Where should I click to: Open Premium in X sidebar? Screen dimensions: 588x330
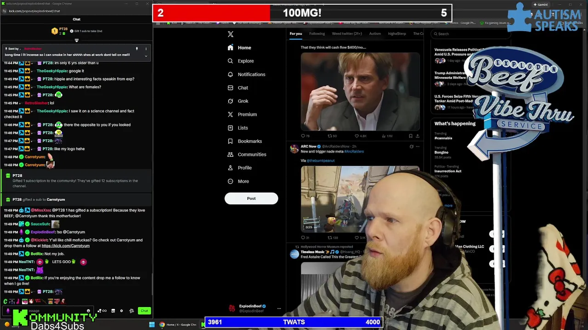pyautogui.click(x=242, y=114)
